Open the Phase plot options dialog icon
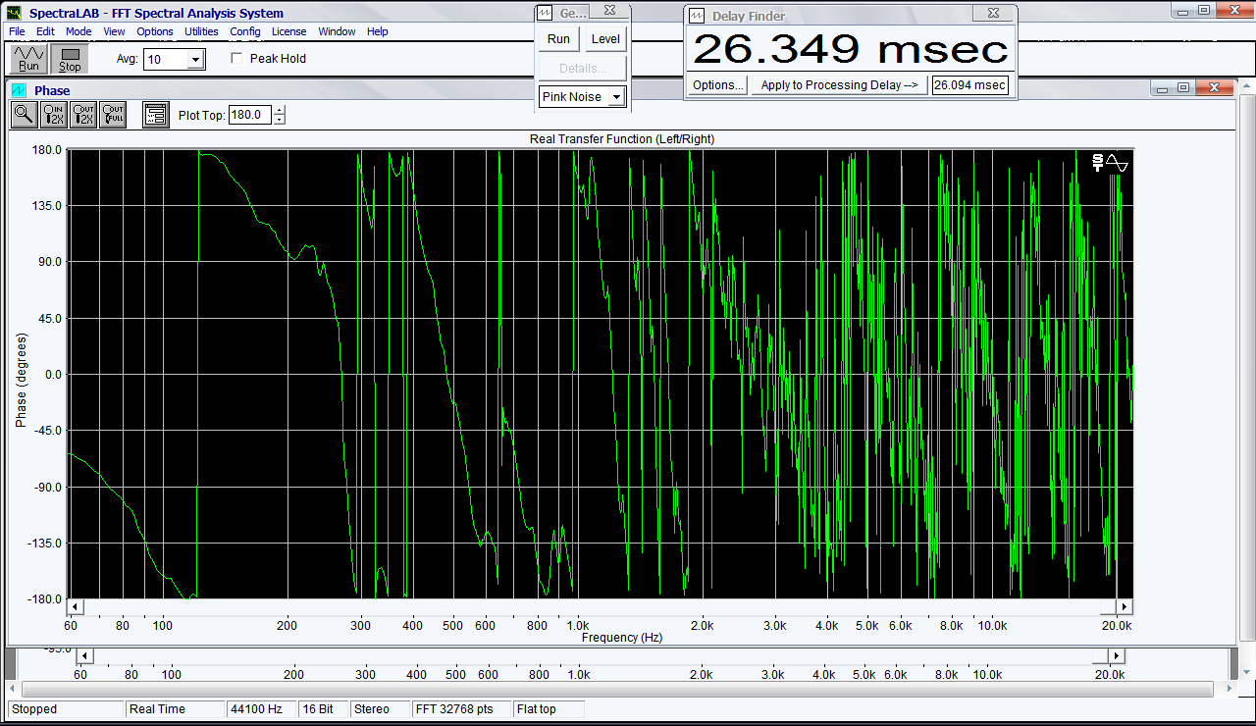The height and width of the screenshot is (726, 1256). point(155,115)
